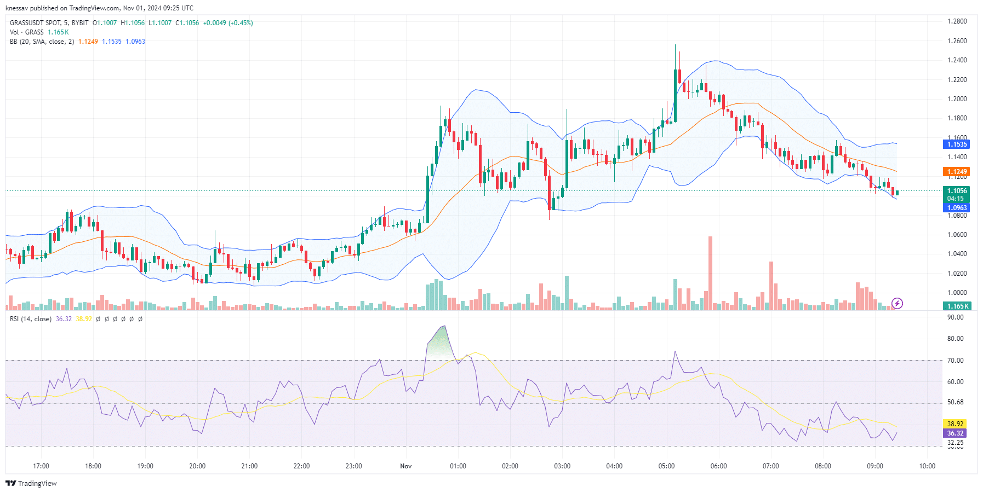Click the purple RSI value 36.32 in legend
Viewport: 983px width, 493px height.
(x=64, y=319)
